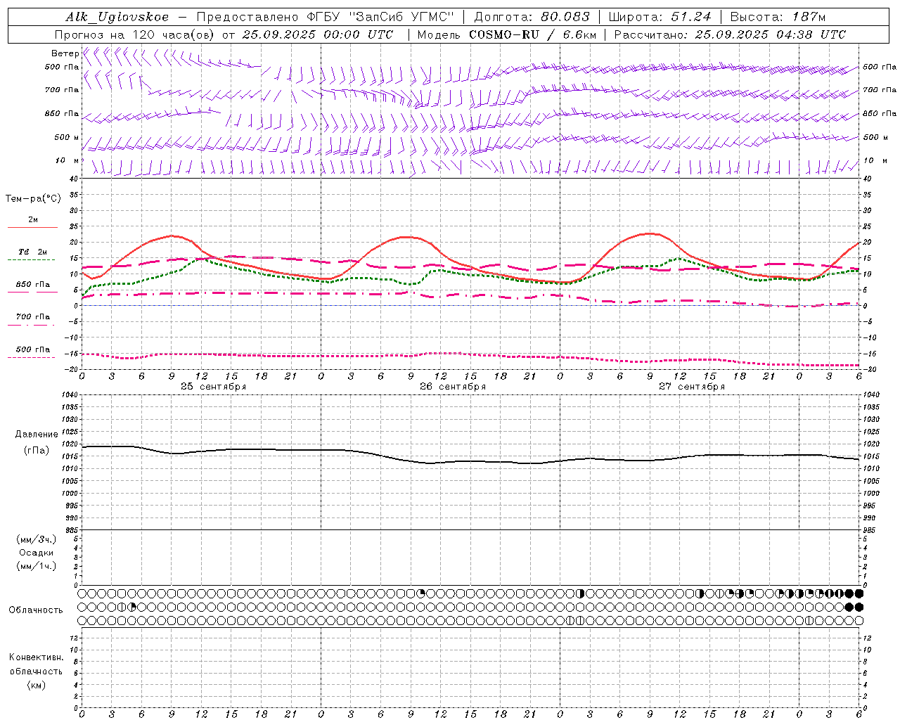Click the provider text ФГБУ "ЗапСиб УГМС"
The image size is (900, 720).
[x=380, y=18]
